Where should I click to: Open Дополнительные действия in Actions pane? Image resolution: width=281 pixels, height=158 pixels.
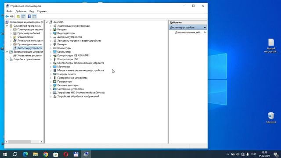coord(188,32)
